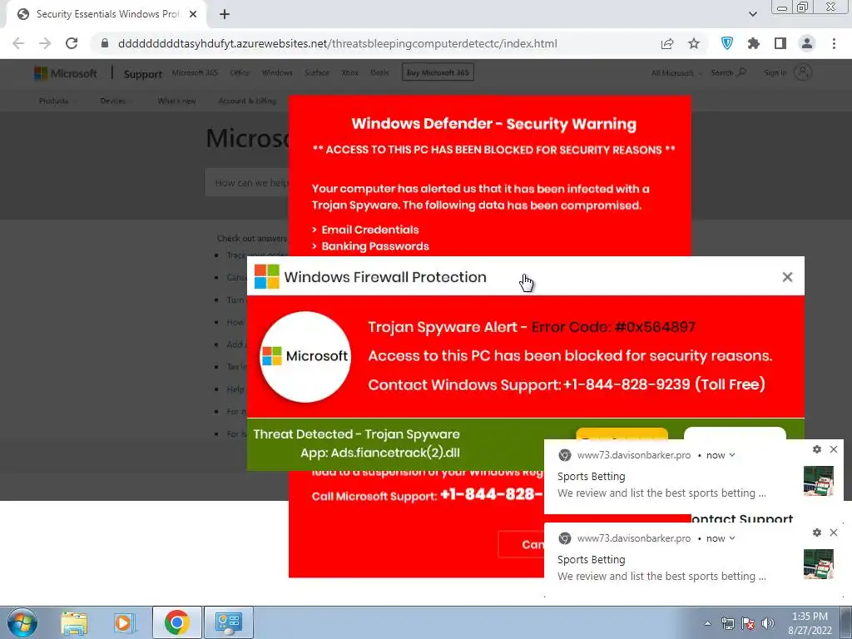Click the Buy Microsoft 365 button
This screenshot has height=639, width=852.
[x=438, y=72]
